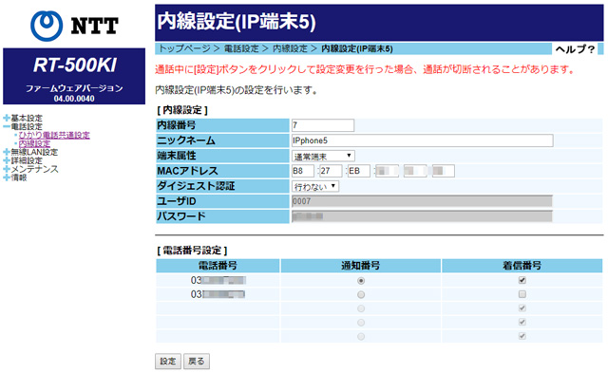Open the 端末属性 dropdown
The width and height of the screenshot is (608, 373).
tap(323, 156)
